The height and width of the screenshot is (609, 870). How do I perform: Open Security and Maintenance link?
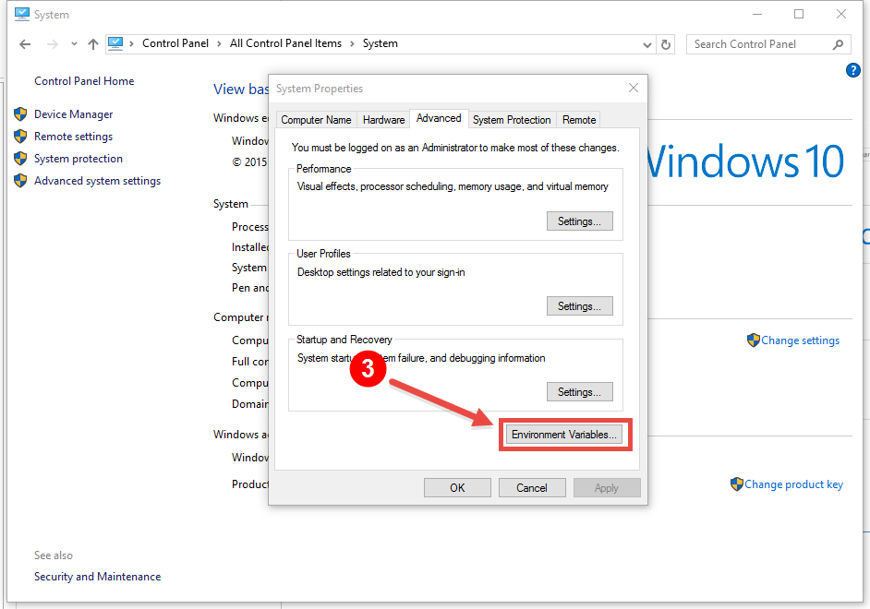pos(98,577)
